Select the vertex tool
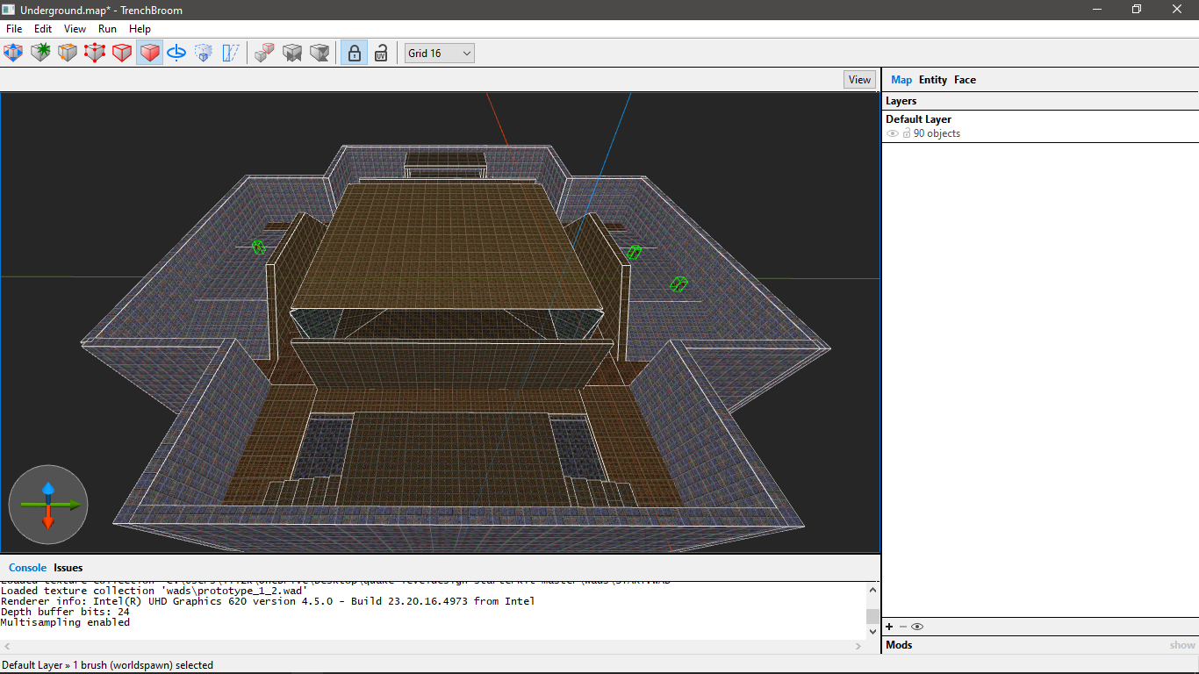Screen dimensions: 1199x674 point(95,53)
